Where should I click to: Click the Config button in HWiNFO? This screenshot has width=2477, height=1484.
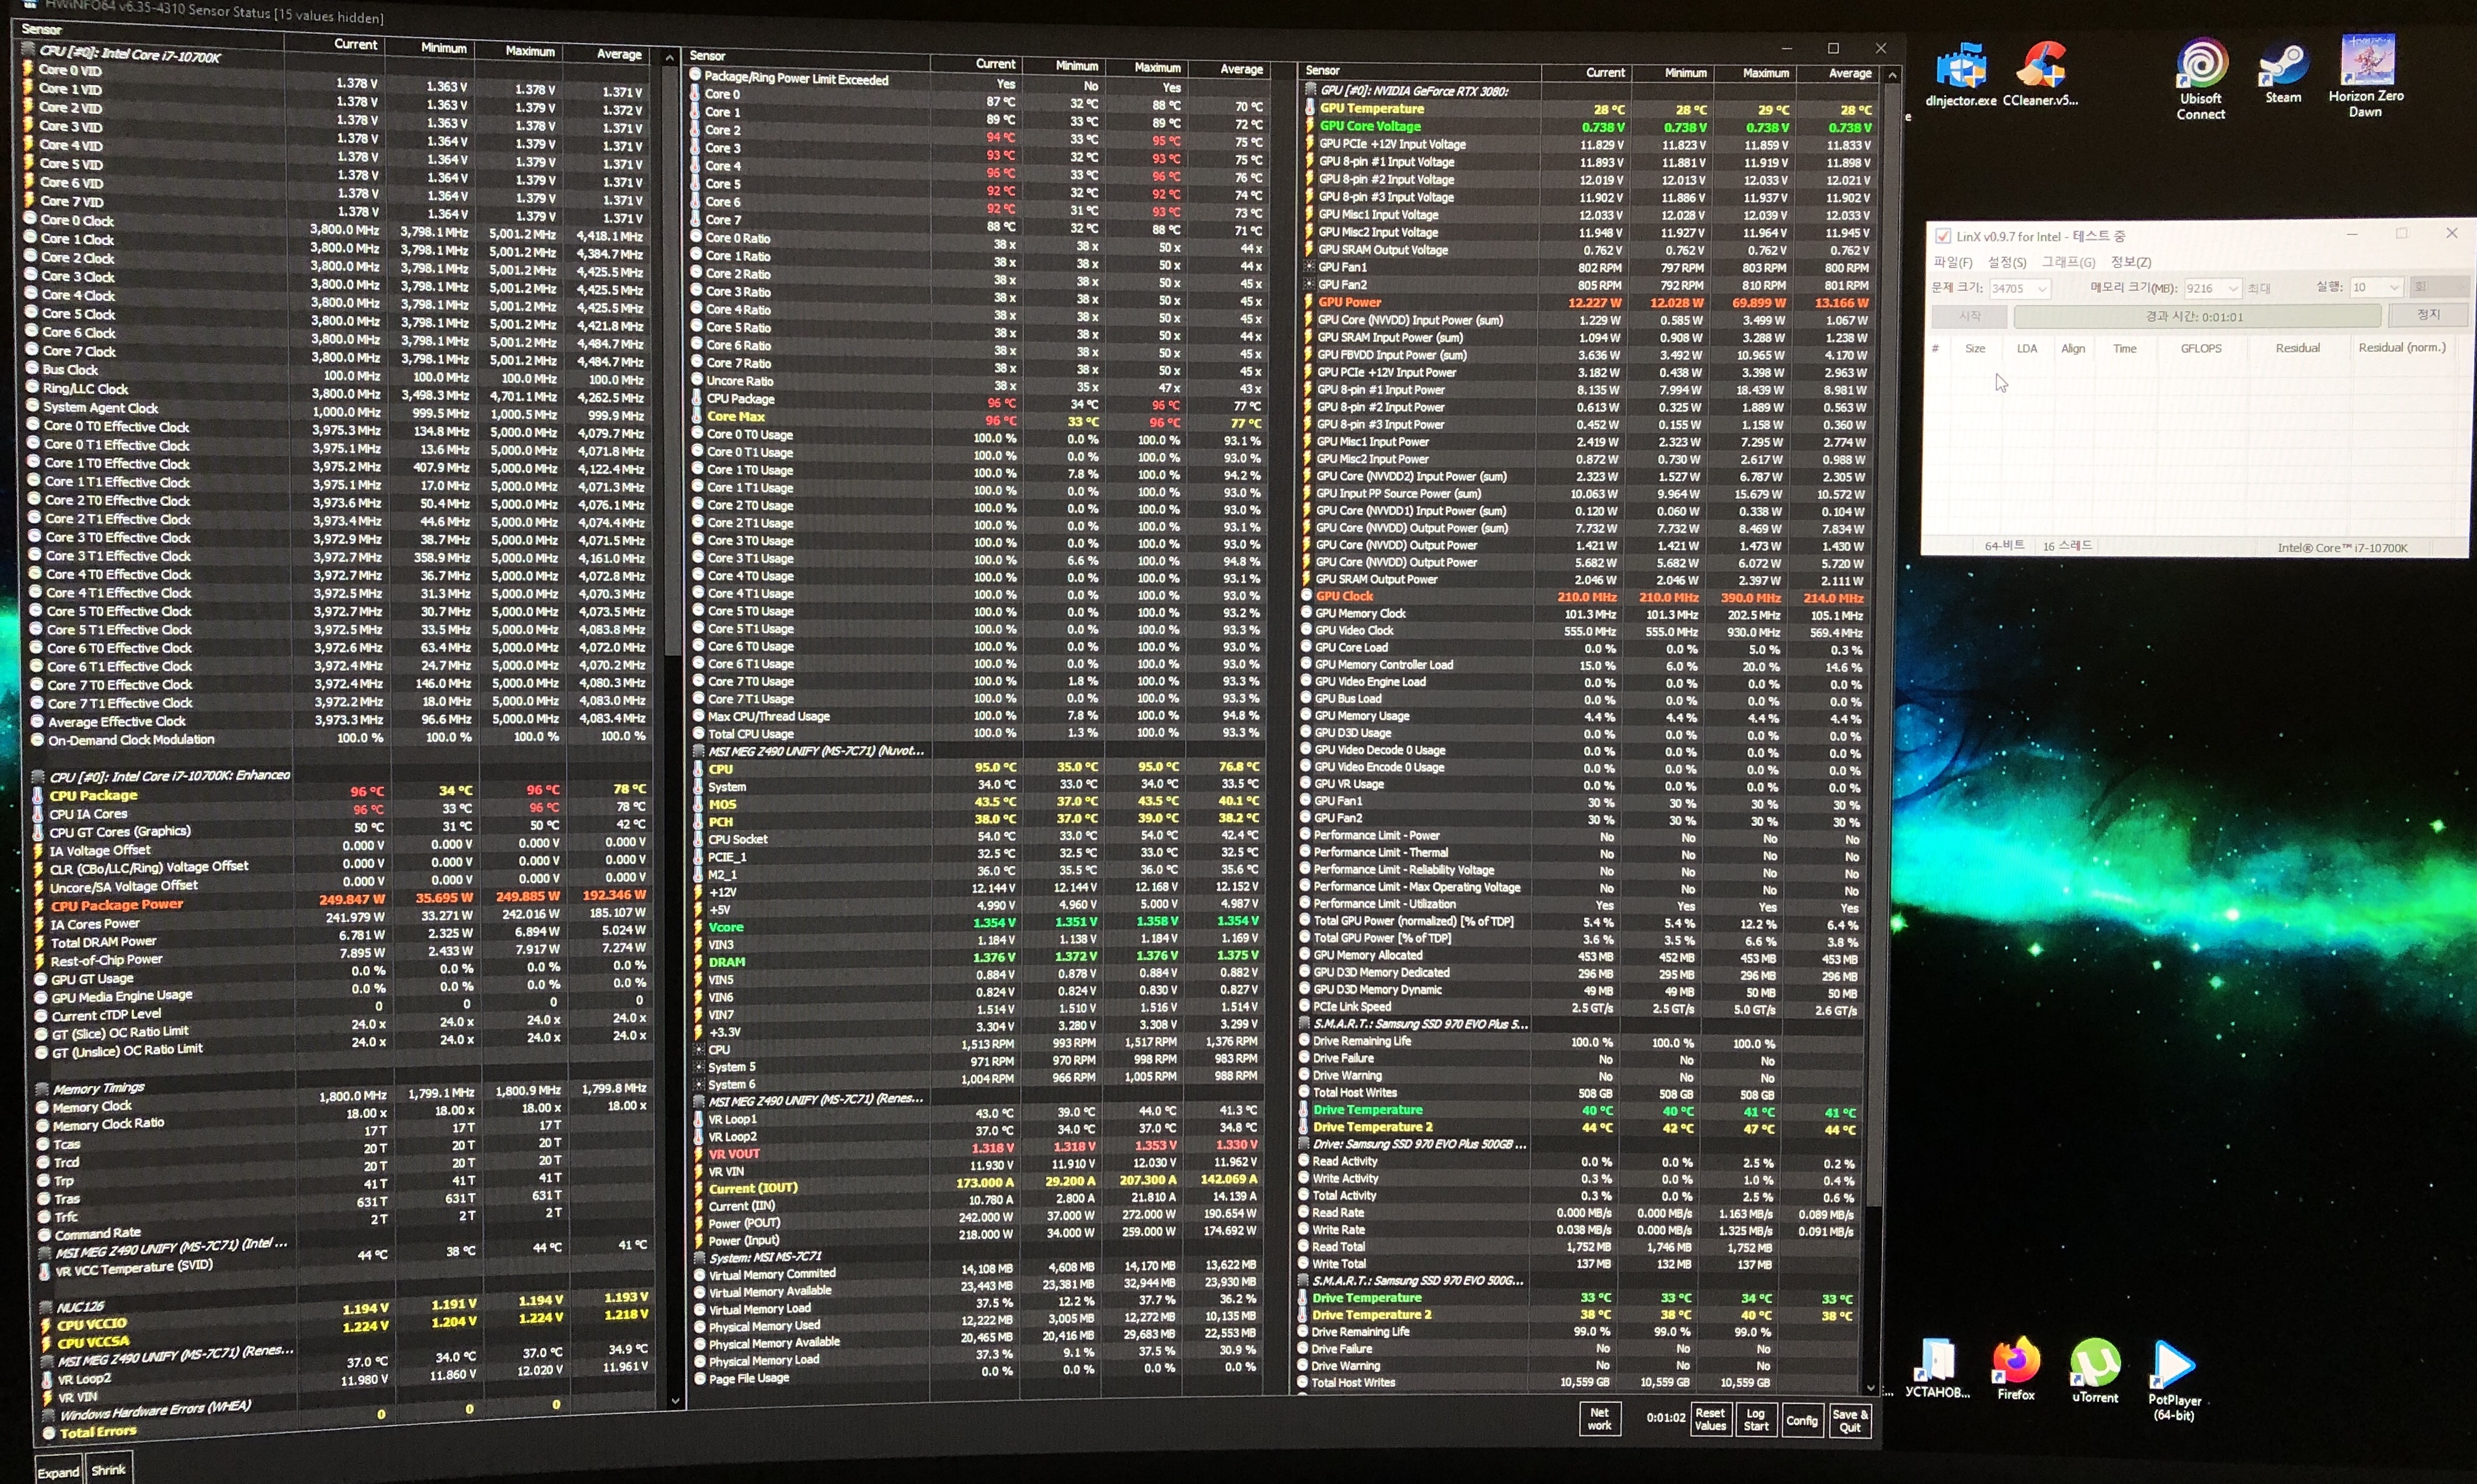pyautogui.click(x=1801, y=1421)
